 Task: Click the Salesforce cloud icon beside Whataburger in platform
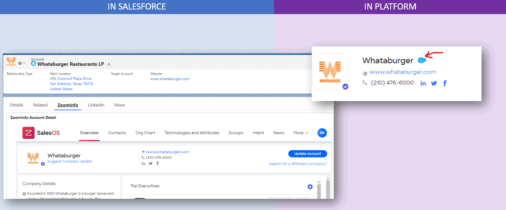(x=422, y=60)
